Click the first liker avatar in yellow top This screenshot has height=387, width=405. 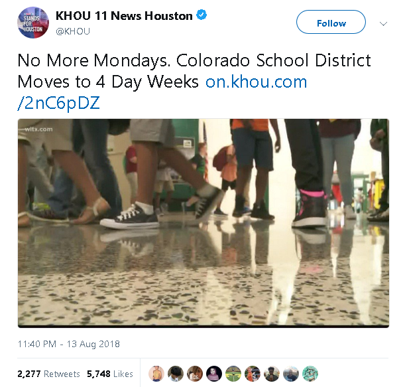pos(156,374)
